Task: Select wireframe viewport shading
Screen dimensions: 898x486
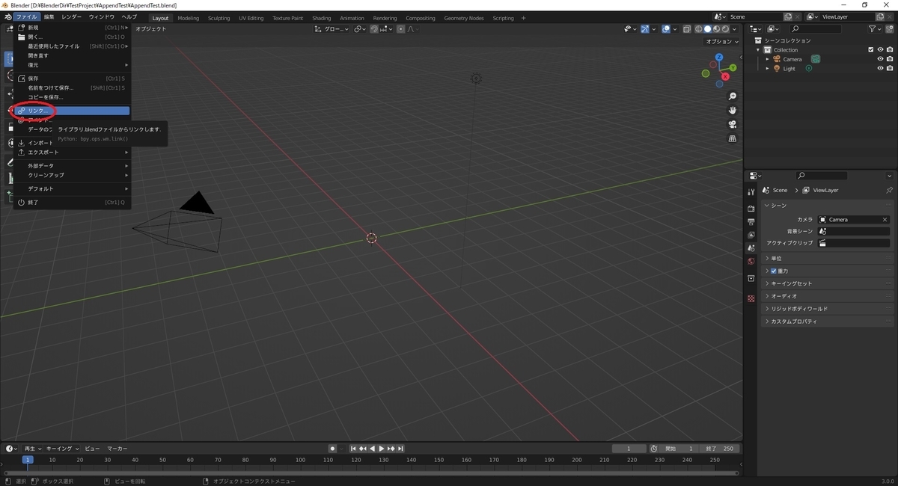Action: tap(698, 29)
